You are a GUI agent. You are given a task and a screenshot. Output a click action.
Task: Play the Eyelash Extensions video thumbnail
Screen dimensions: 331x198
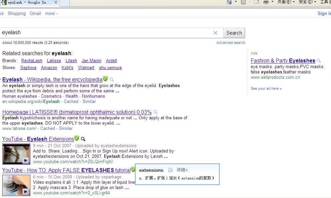pos(16,154)
